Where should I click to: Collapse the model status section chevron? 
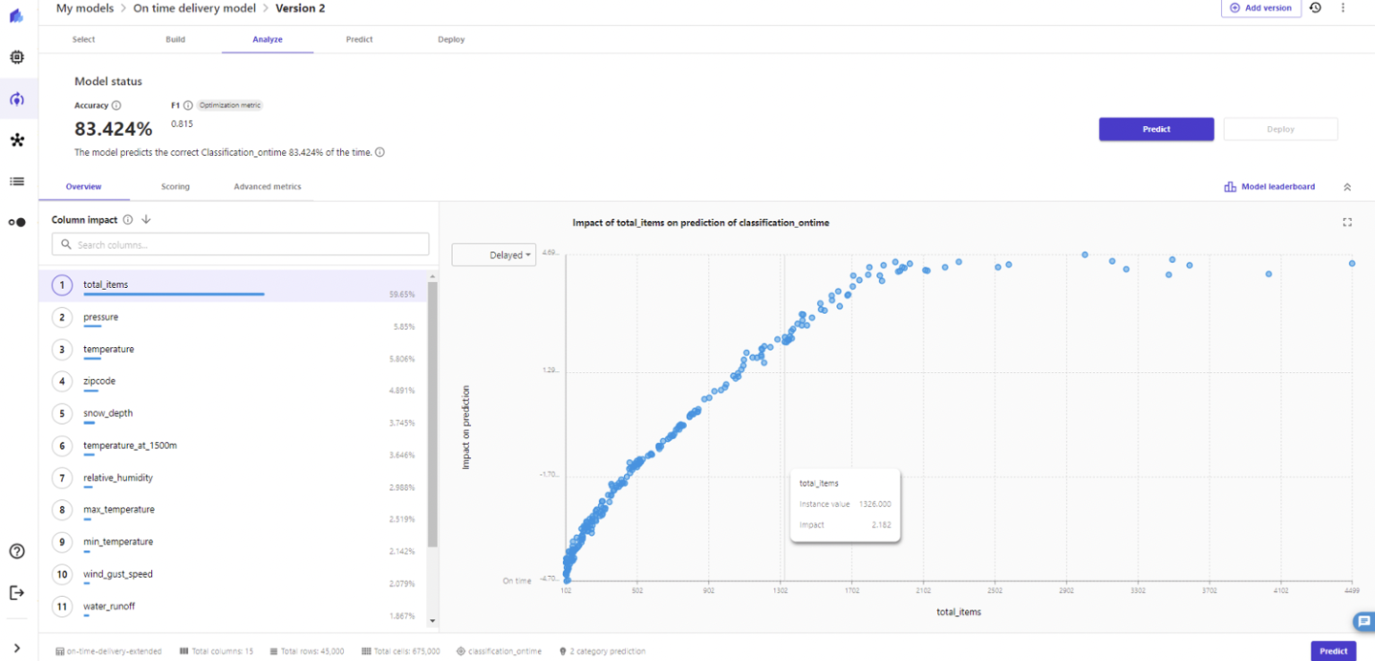click(x=1347, y=187)
